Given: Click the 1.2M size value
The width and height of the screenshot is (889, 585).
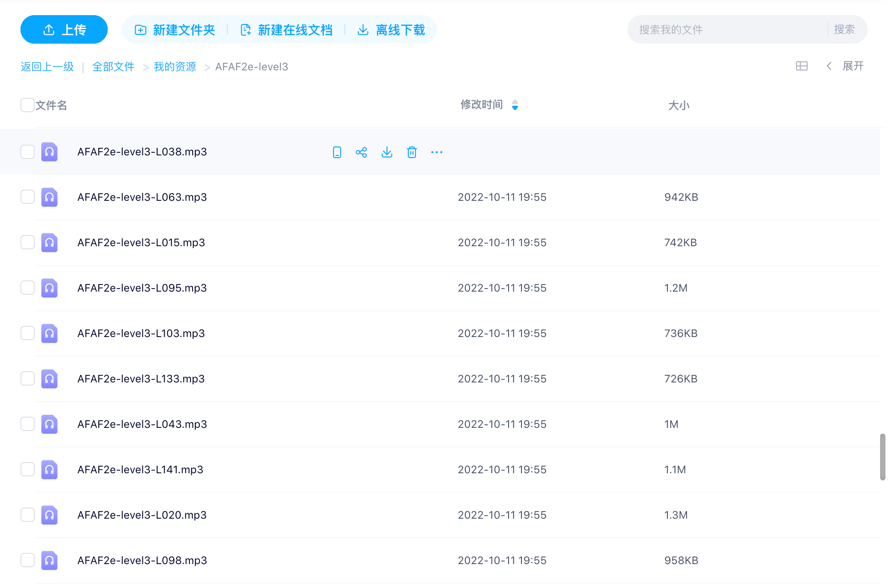Looking at the screenshot, I should point(676,288).
